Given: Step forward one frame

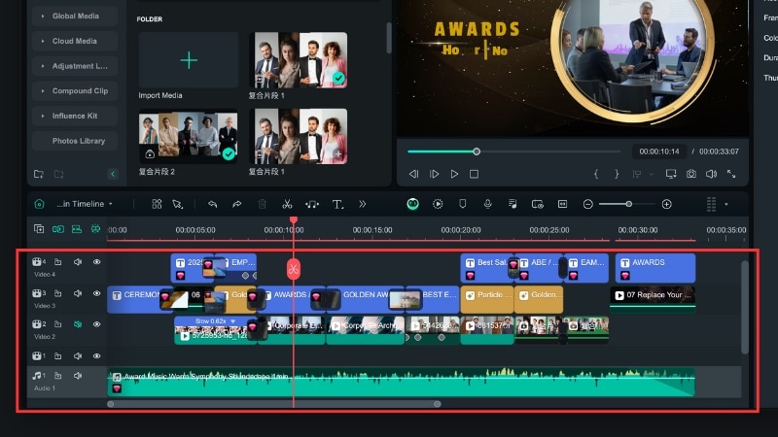Looking at the screenshot, I should pos(434,174).
